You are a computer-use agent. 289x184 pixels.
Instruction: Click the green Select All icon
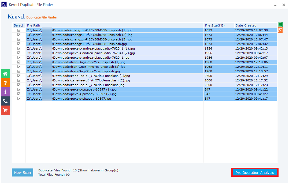[280, 25]
